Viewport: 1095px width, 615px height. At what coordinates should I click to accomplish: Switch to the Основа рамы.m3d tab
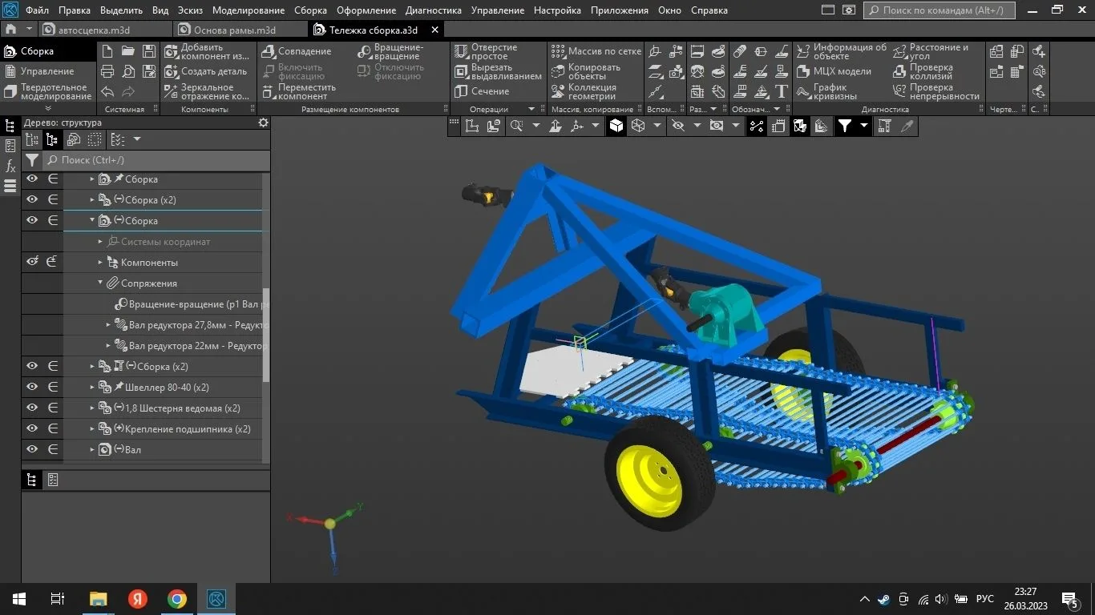click(234, 30)
